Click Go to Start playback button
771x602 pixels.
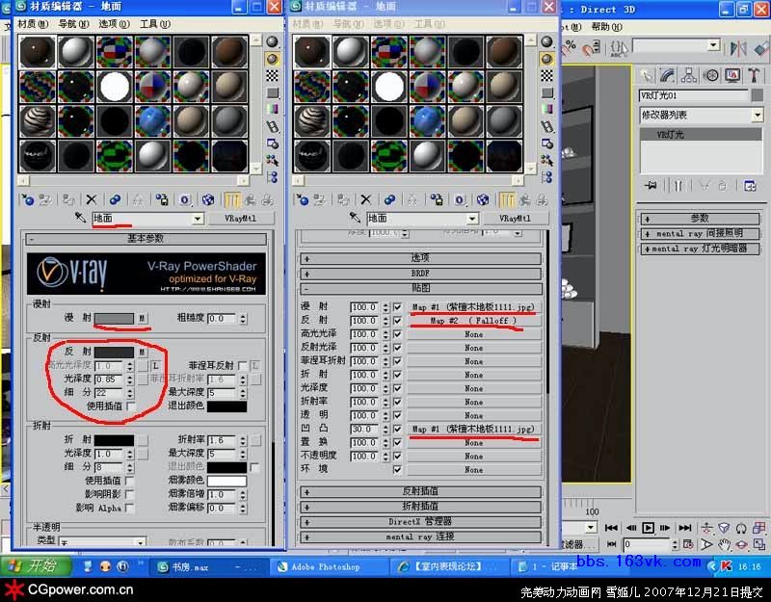611,528
